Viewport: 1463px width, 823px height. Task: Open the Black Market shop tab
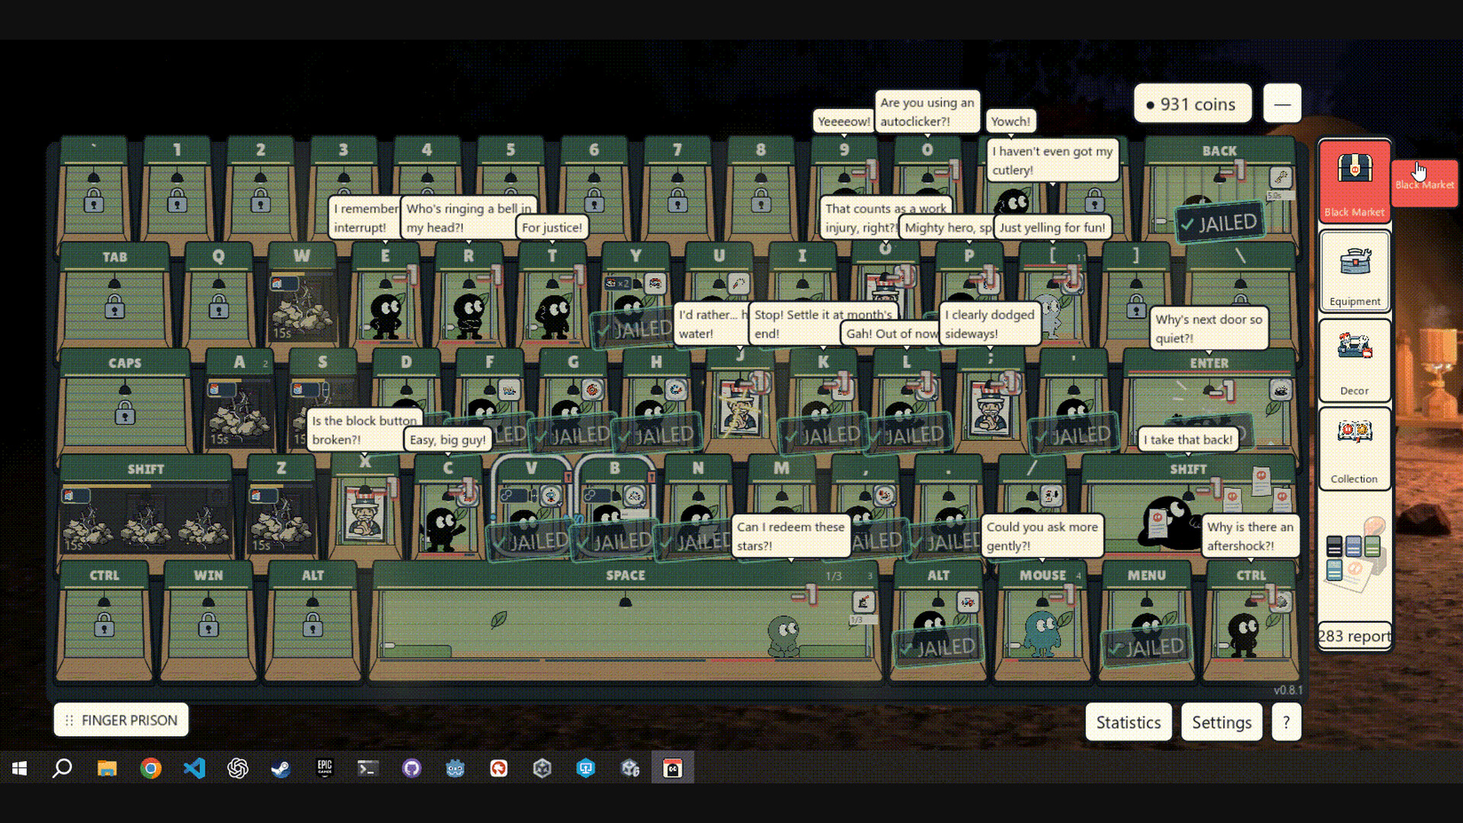pos(1355,181)
